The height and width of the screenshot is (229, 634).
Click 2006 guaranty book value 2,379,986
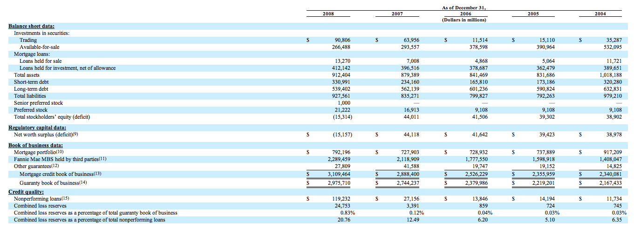pos(476,183)
